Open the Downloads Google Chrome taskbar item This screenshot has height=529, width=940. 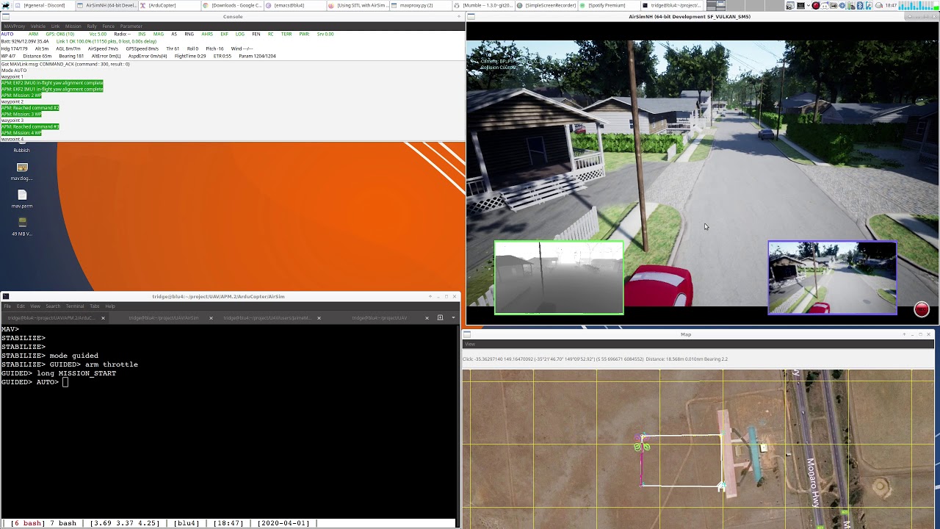(x=233, y=5)
